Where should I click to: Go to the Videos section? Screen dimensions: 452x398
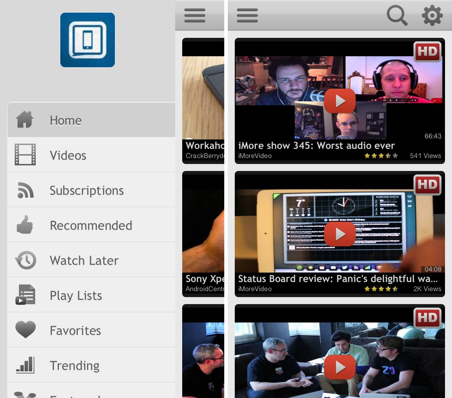pyautogui.click(x=91, y=155)
